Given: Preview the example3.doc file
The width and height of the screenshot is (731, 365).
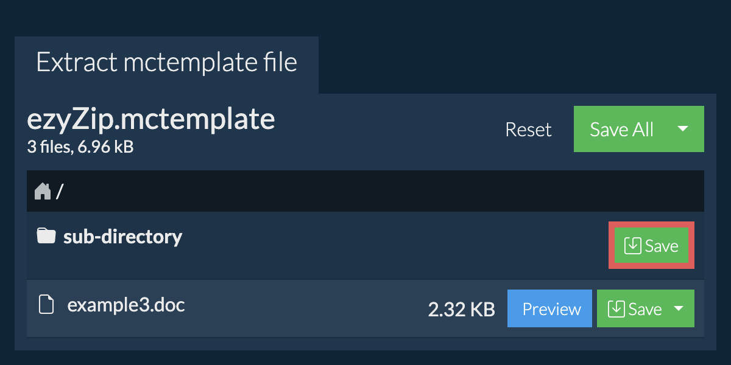Looking at the screenshot, I should (x=551, y=309).
